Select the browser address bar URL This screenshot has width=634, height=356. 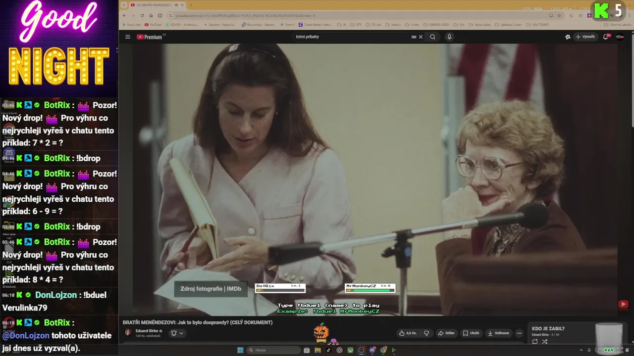245,15
